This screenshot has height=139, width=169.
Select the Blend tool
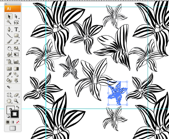16,75
